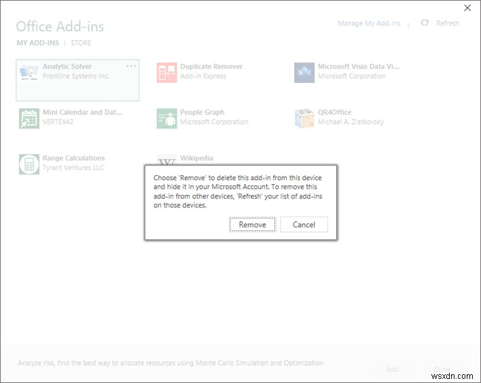Click the Add-in Express publisher text
The width and height of the screenshot is (481, 383).
tap(203, 76)
